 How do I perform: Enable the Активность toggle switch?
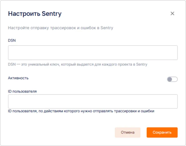(172, 79)
